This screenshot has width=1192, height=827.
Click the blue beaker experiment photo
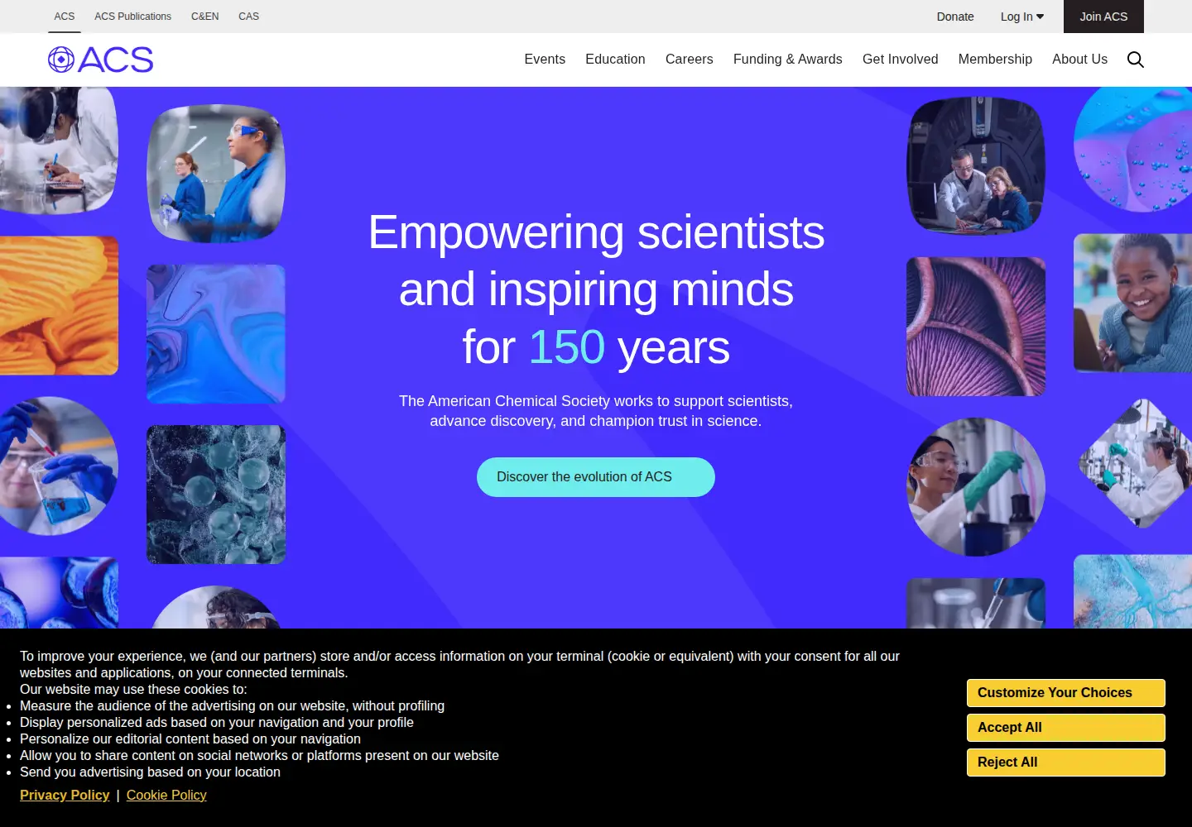coord(59,466)
